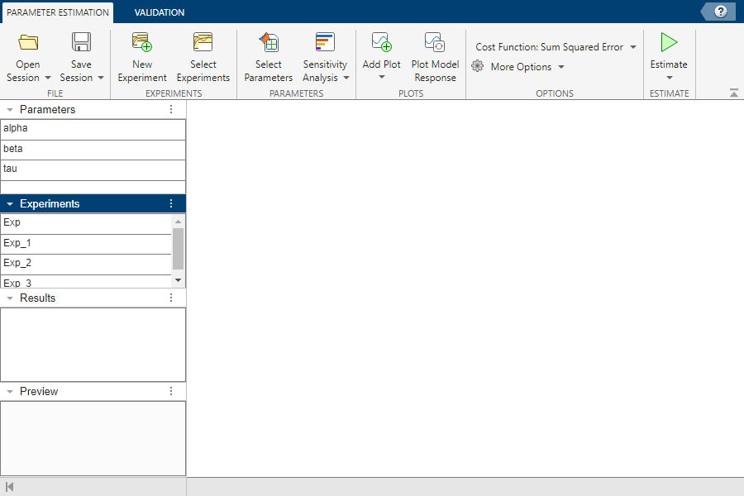
Task: Collapse the Parameters panel
Action: (10, 110)
